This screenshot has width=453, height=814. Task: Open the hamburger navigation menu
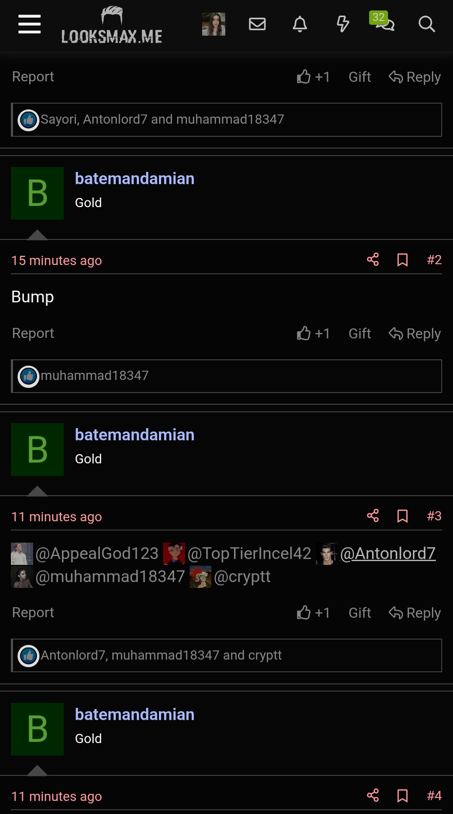(29, 24)
